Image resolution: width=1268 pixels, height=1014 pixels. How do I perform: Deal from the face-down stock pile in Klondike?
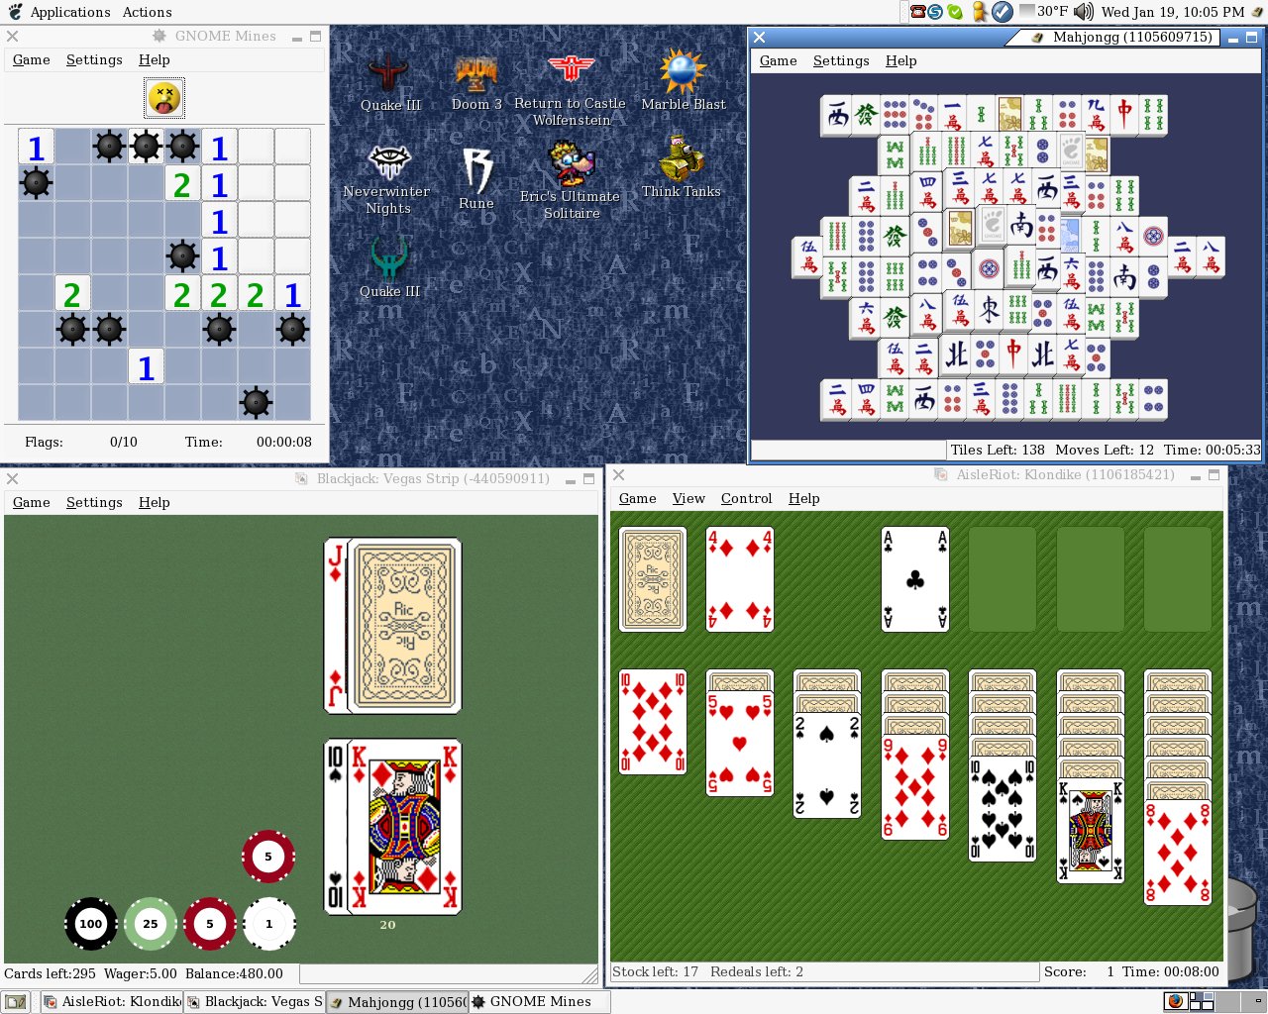point(653,579)
